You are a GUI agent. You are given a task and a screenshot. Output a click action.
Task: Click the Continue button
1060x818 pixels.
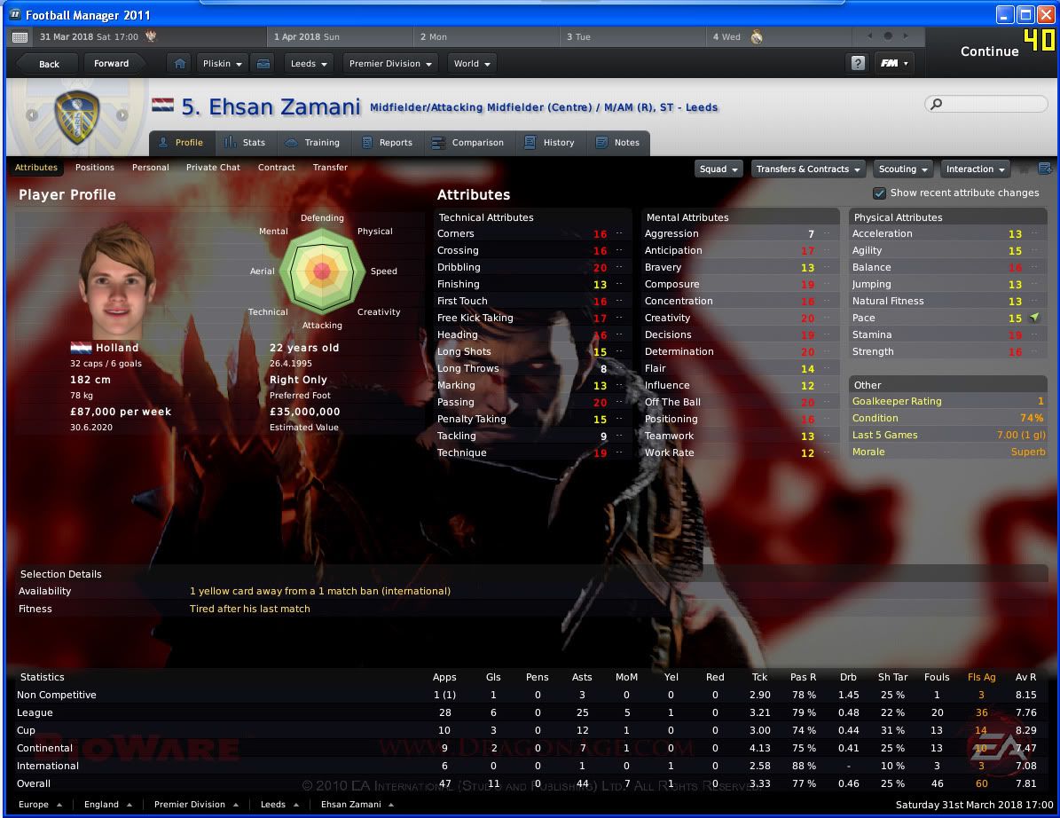coord(989,51)
